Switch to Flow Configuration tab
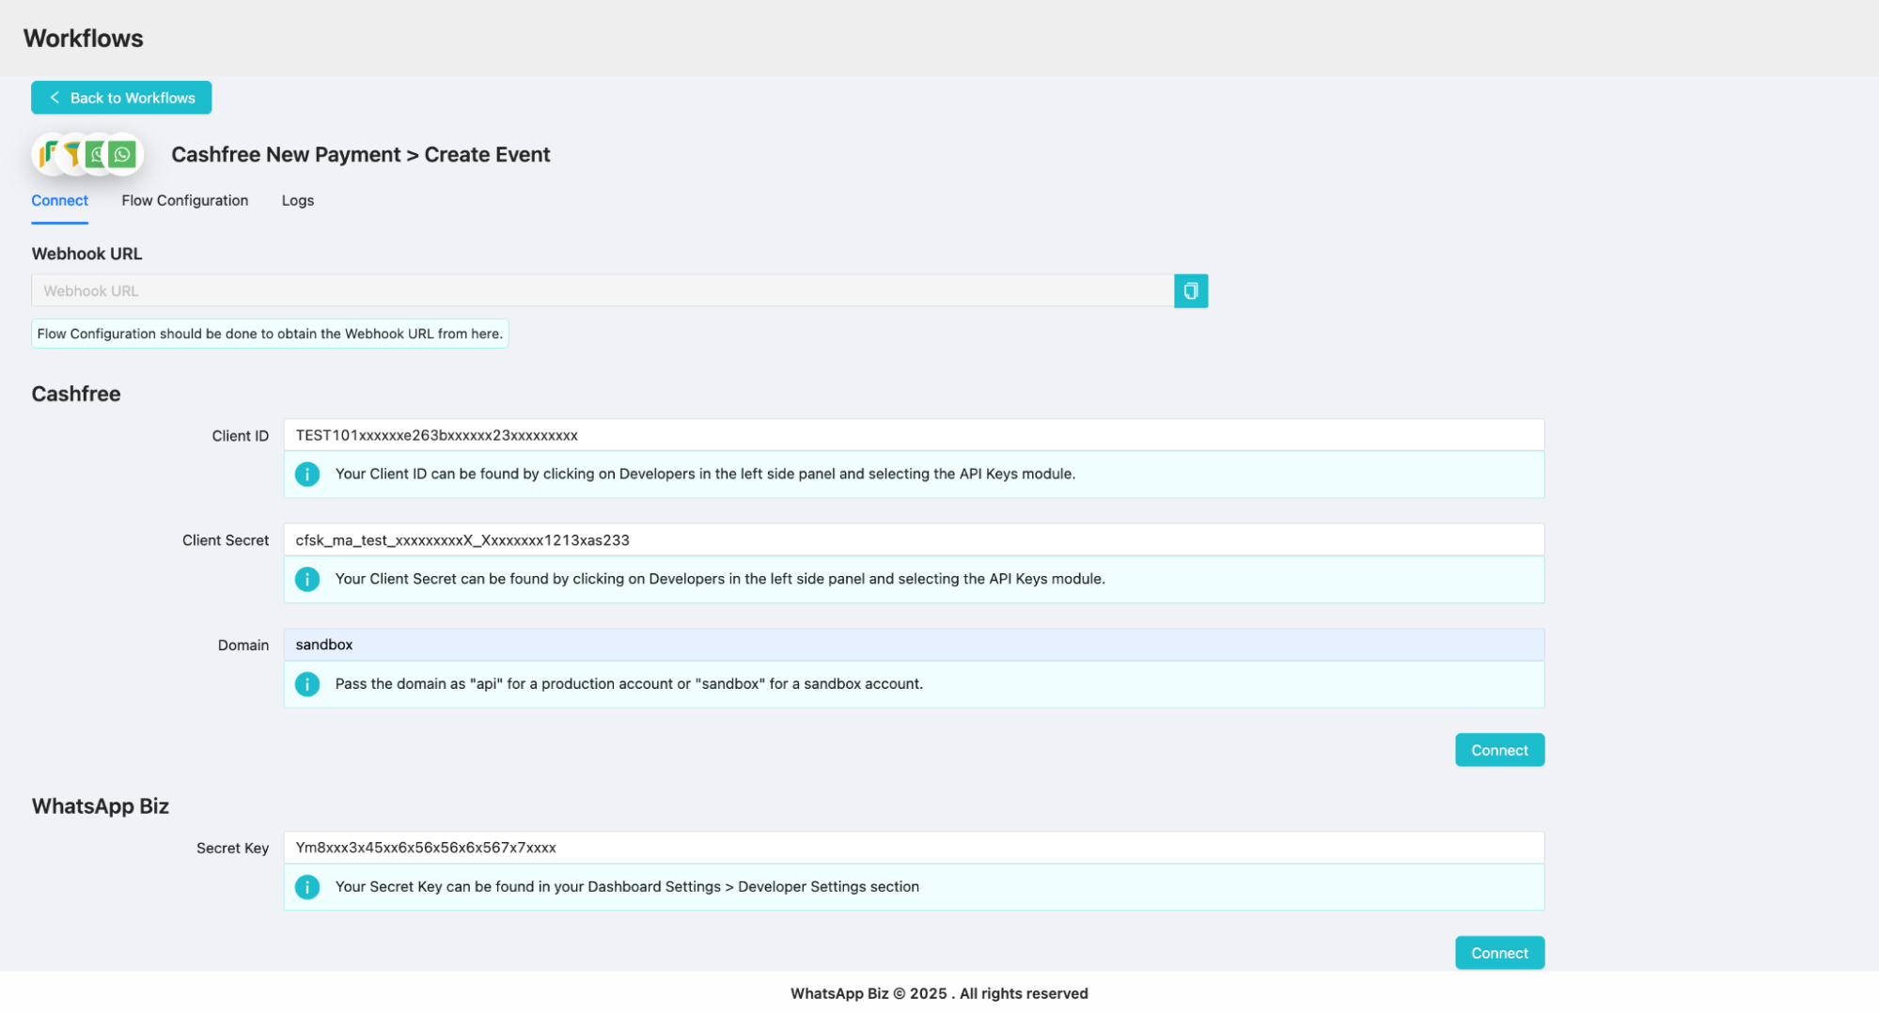Screen dimensions: 1879x1014 click(x=185, y=201)
